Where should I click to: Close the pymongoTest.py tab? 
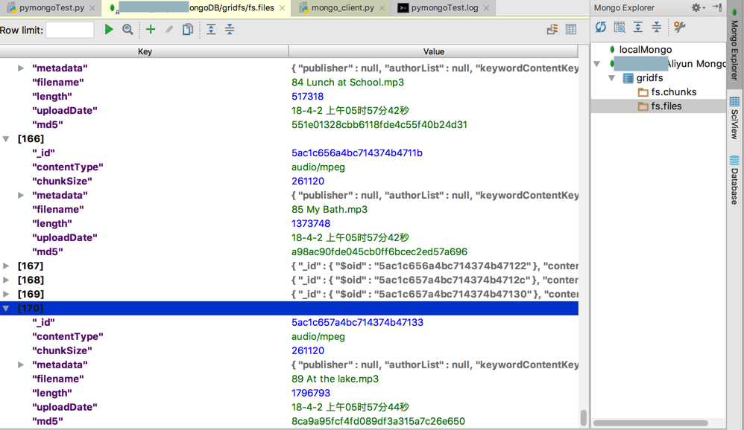tap(92, 8)
